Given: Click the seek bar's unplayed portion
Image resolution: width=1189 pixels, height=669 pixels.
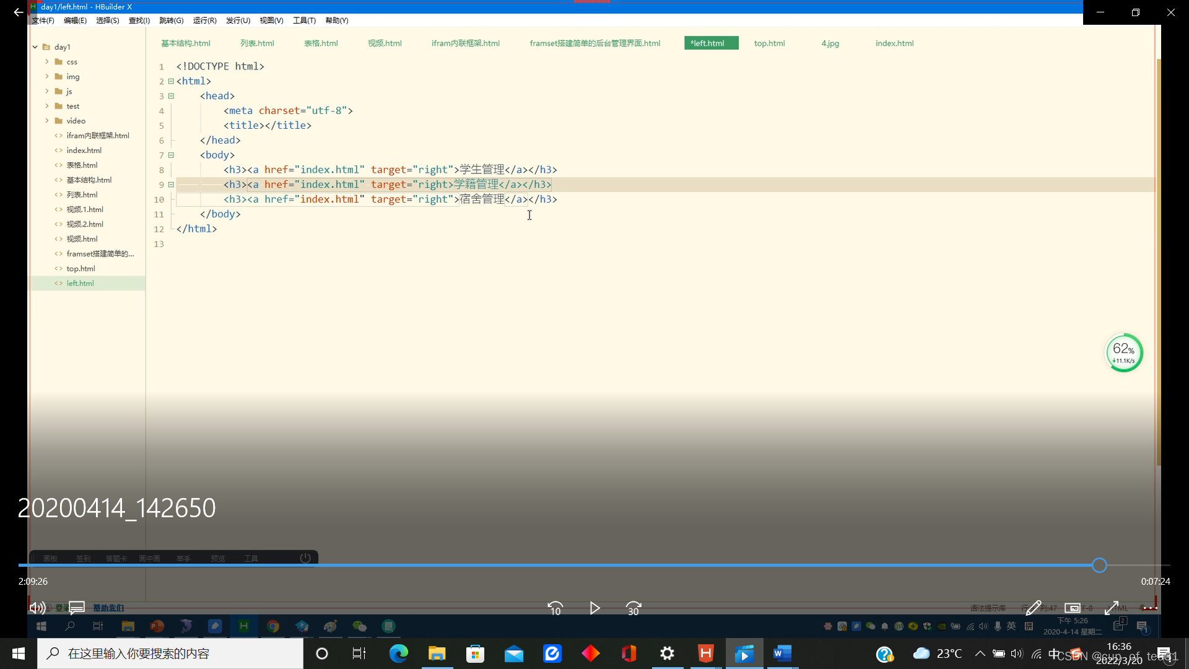Looking at the screenshot, I should (1138, 565).
